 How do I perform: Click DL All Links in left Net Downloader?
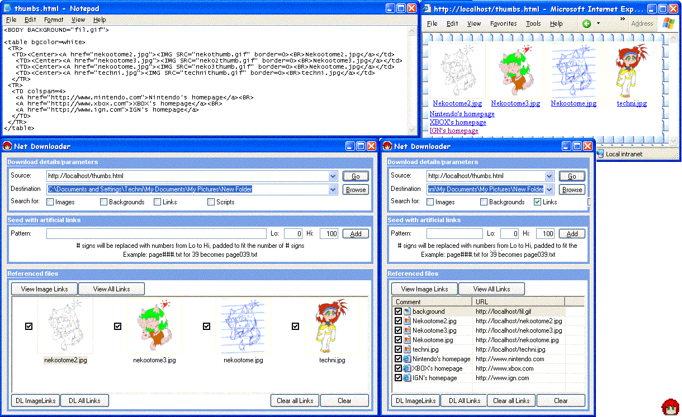[x=84, y=400]
